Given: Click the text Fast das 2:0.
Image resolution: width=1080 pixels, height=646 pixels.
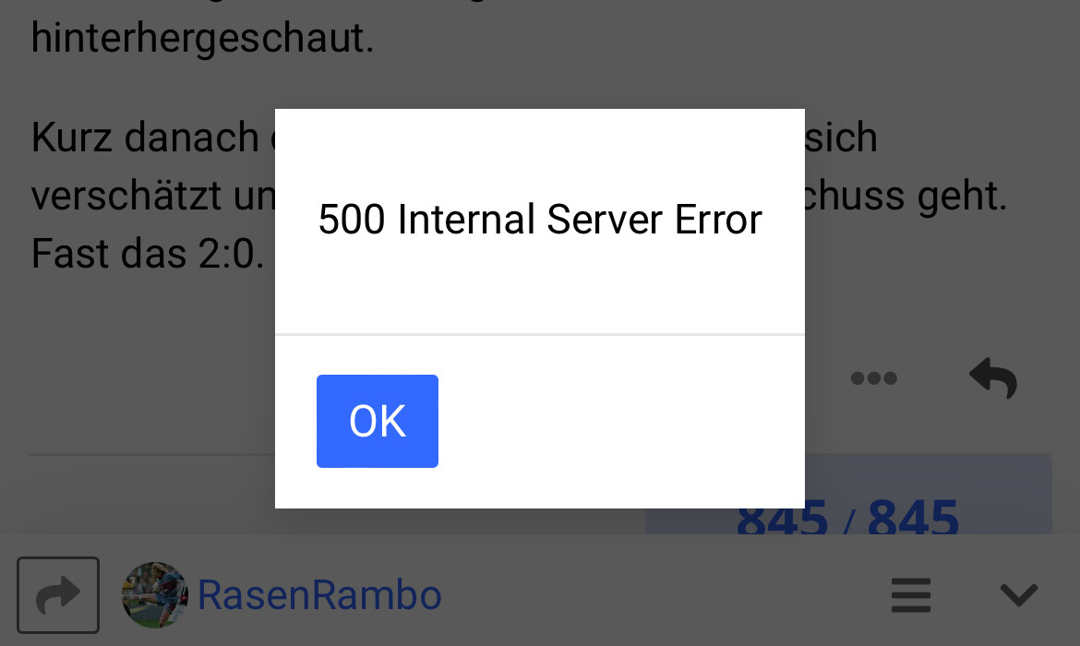Looking at the screenshot, I should click(x=148, y=254).
